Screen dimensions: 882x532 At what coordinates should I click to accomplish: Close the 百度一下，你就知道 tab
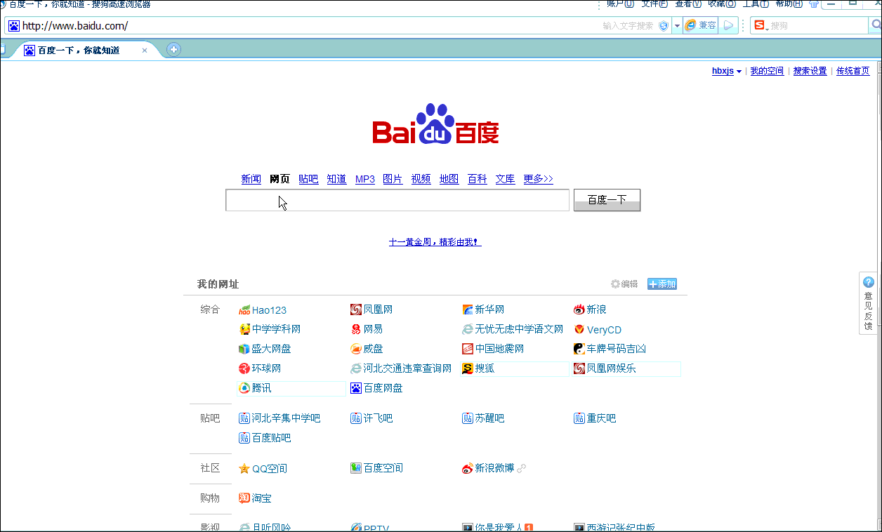tap(145, 51)
